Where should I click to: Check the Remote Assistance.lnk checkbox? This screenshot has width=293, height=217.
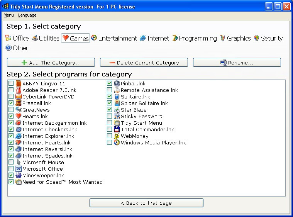click(109, 90)
